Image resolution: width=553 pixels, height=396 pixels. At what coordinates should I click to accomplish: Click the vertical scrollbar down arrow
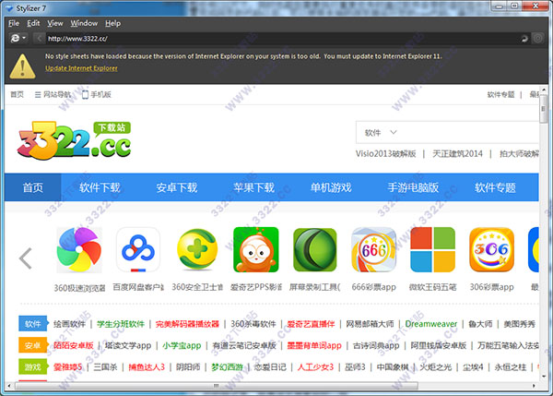pyautogui.click(x=543, y=377)
